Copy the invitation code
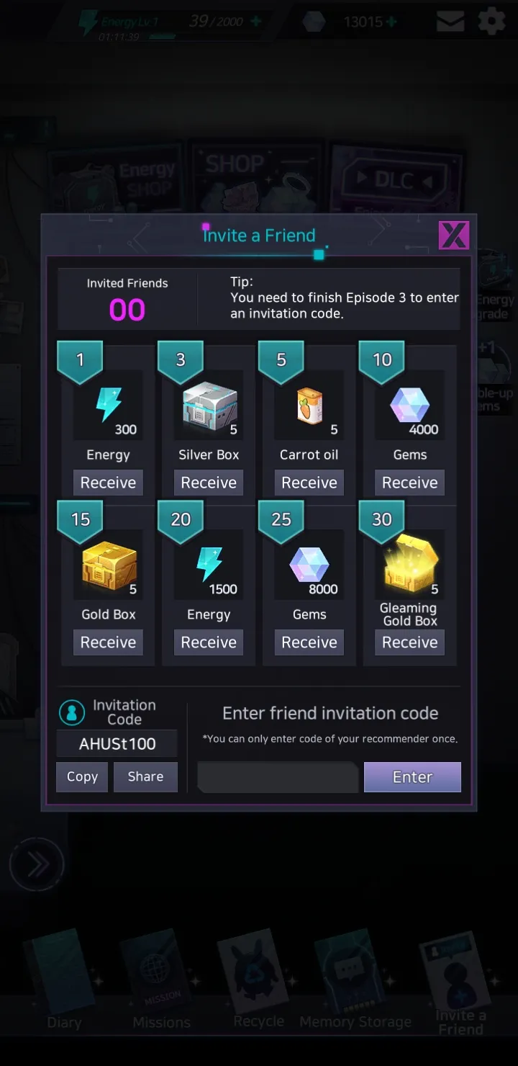 click(82, 776)
